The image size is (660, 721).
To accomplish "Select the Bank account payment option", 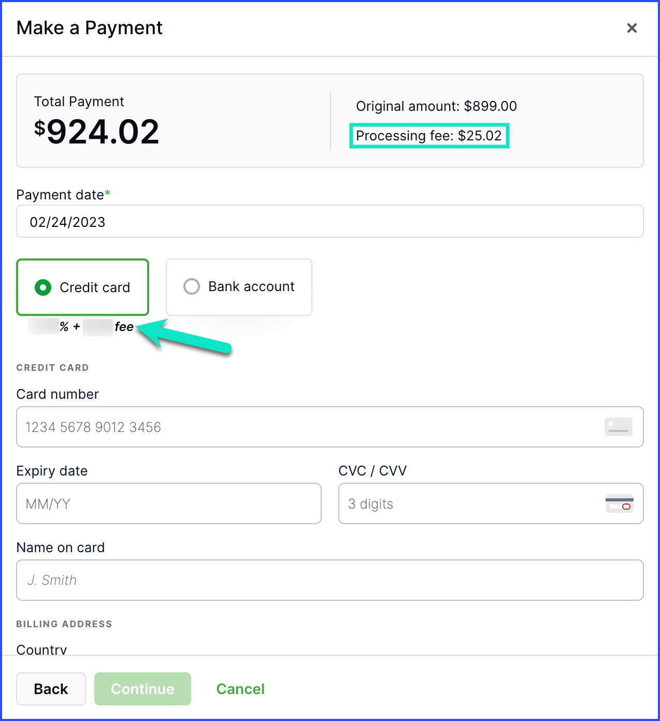I will [x=238, y=286].
